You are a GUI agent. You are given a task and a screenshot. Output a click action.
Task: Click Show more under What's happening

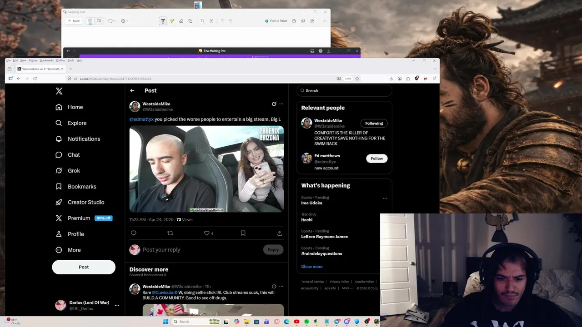pyautogui.click(x=311, y=267)
